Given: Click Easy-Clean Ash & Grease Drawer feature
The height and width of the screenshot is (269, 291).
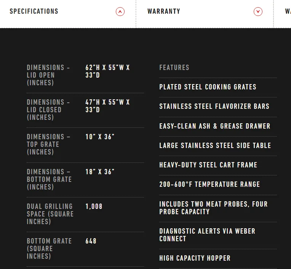Looking at the screenshot, I should pyautogui.click(x=215, y=126).
